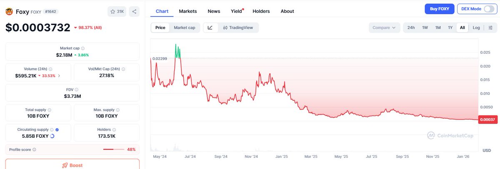Open Volume (24h) info icon
Image resolution: width=500 pixels, height=169 pixels.
pyautogui.click(x=50, y=69)
